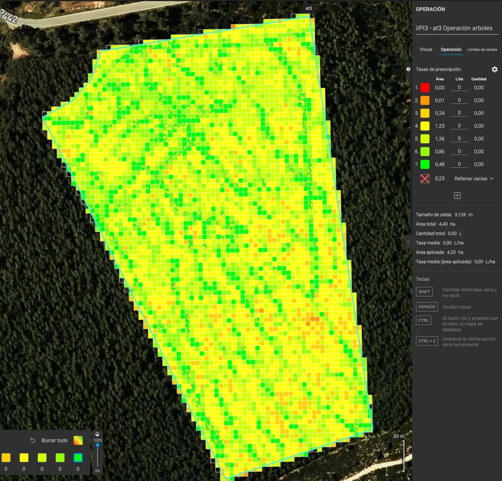Click Borrar todo button
The width and height of the screenshot is (502, 481).
54,440
